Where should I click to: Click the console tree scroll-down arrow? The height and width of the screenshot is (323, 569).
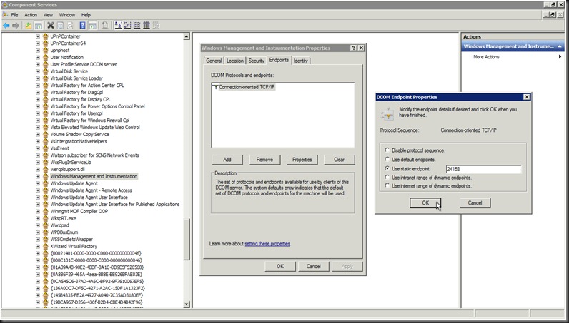(187, 304)
